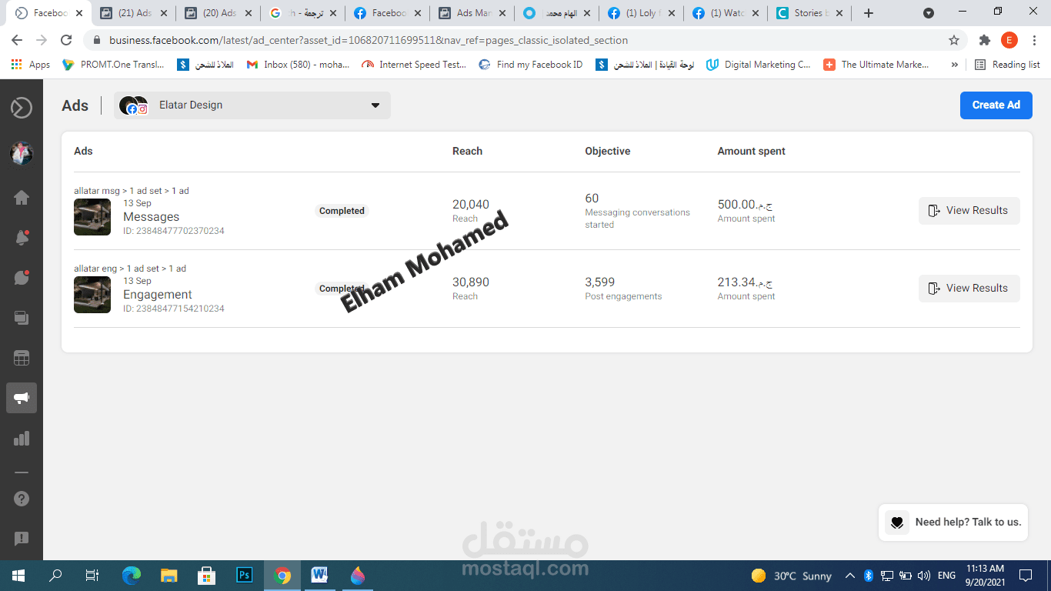Click the '3,599' post engagements value
This screenshot has width=1051, height=591.
pos(600,282)
